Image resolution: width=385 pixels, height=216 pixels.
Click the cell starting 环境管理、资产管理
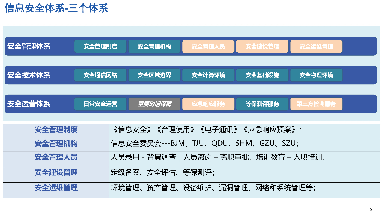tap(245, 190)
